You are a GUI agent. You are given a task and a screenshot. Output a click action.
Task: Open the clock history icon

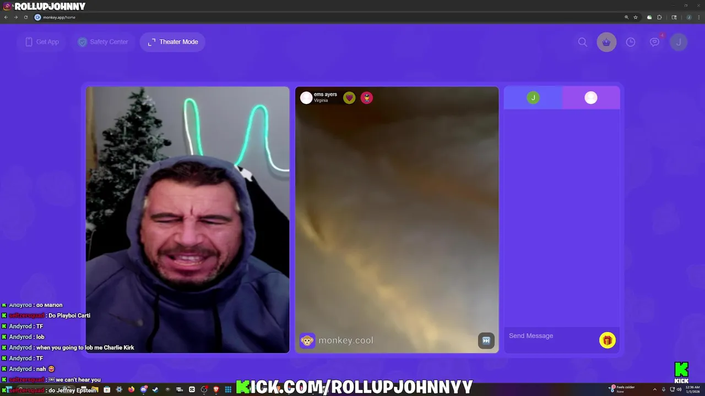pyautogui.click(x=631, y=42)
